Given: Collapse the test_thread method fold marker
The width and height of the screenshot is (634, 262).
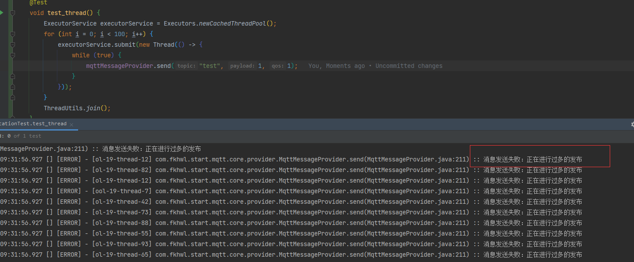Looking at the screenshot, I should [x=13, y=13].
